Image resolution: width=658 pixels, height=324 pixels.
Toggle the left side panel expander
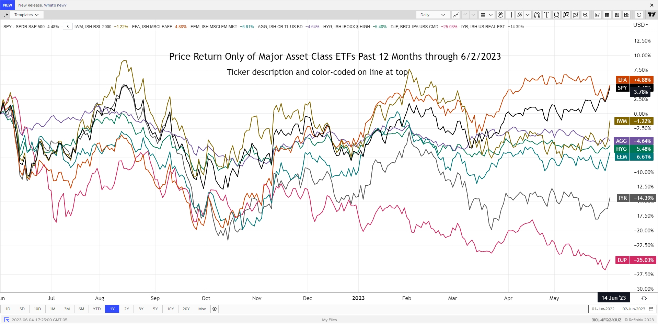6,15
